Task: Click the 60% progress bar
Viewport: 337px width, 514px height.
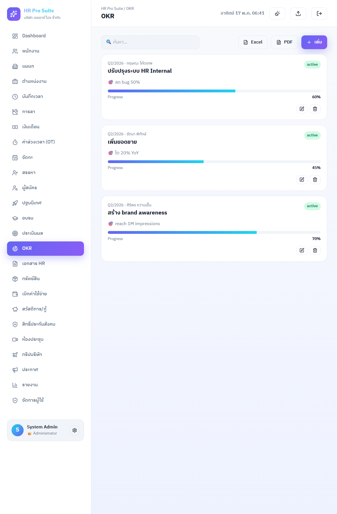Action: coord(214,91)
